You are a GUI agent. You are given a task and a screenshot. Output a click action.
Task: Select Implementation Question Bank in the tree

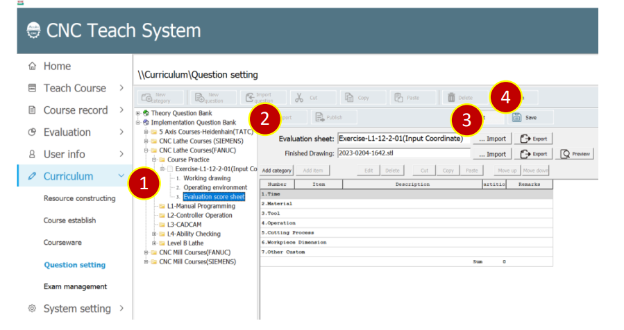point(194,123)
